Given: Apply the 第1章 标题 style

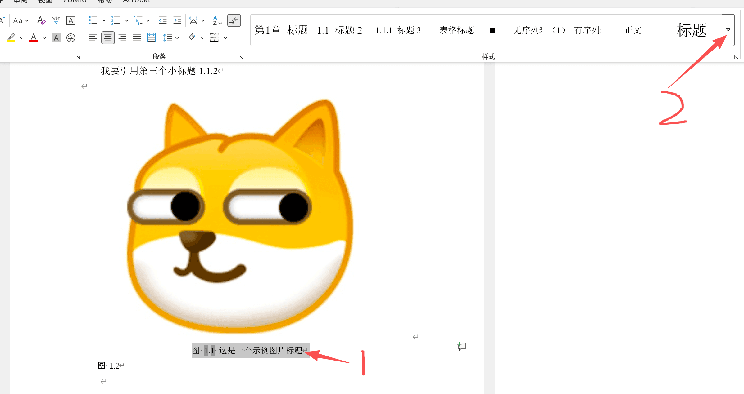Looking at the screenshot, I should [281, 30].
